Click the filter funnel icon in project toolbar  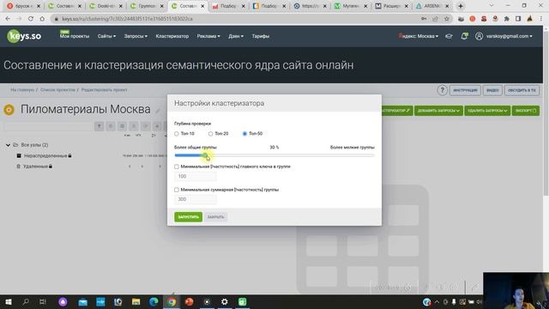100,126
